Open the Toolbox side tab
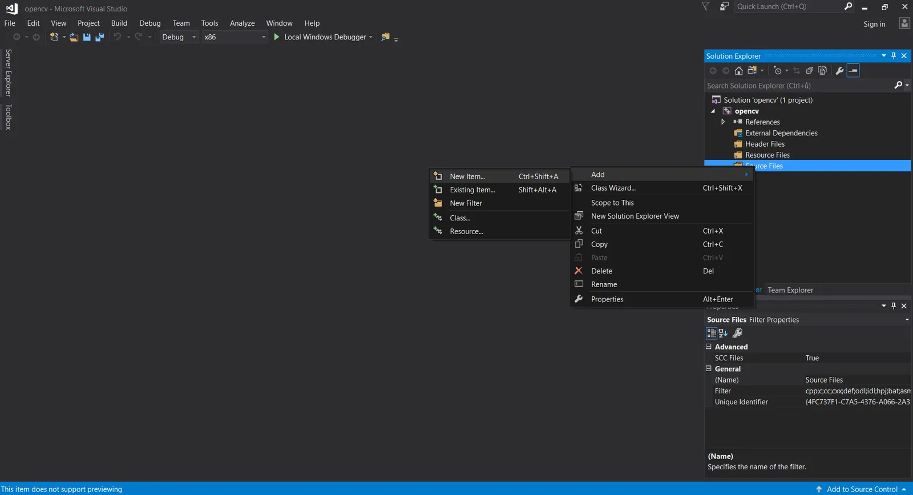 coord(8,117)
